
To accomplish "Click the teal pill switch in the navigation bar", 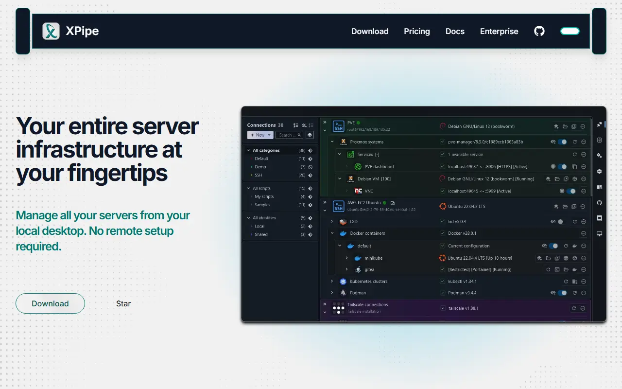I will coord(570,31).
